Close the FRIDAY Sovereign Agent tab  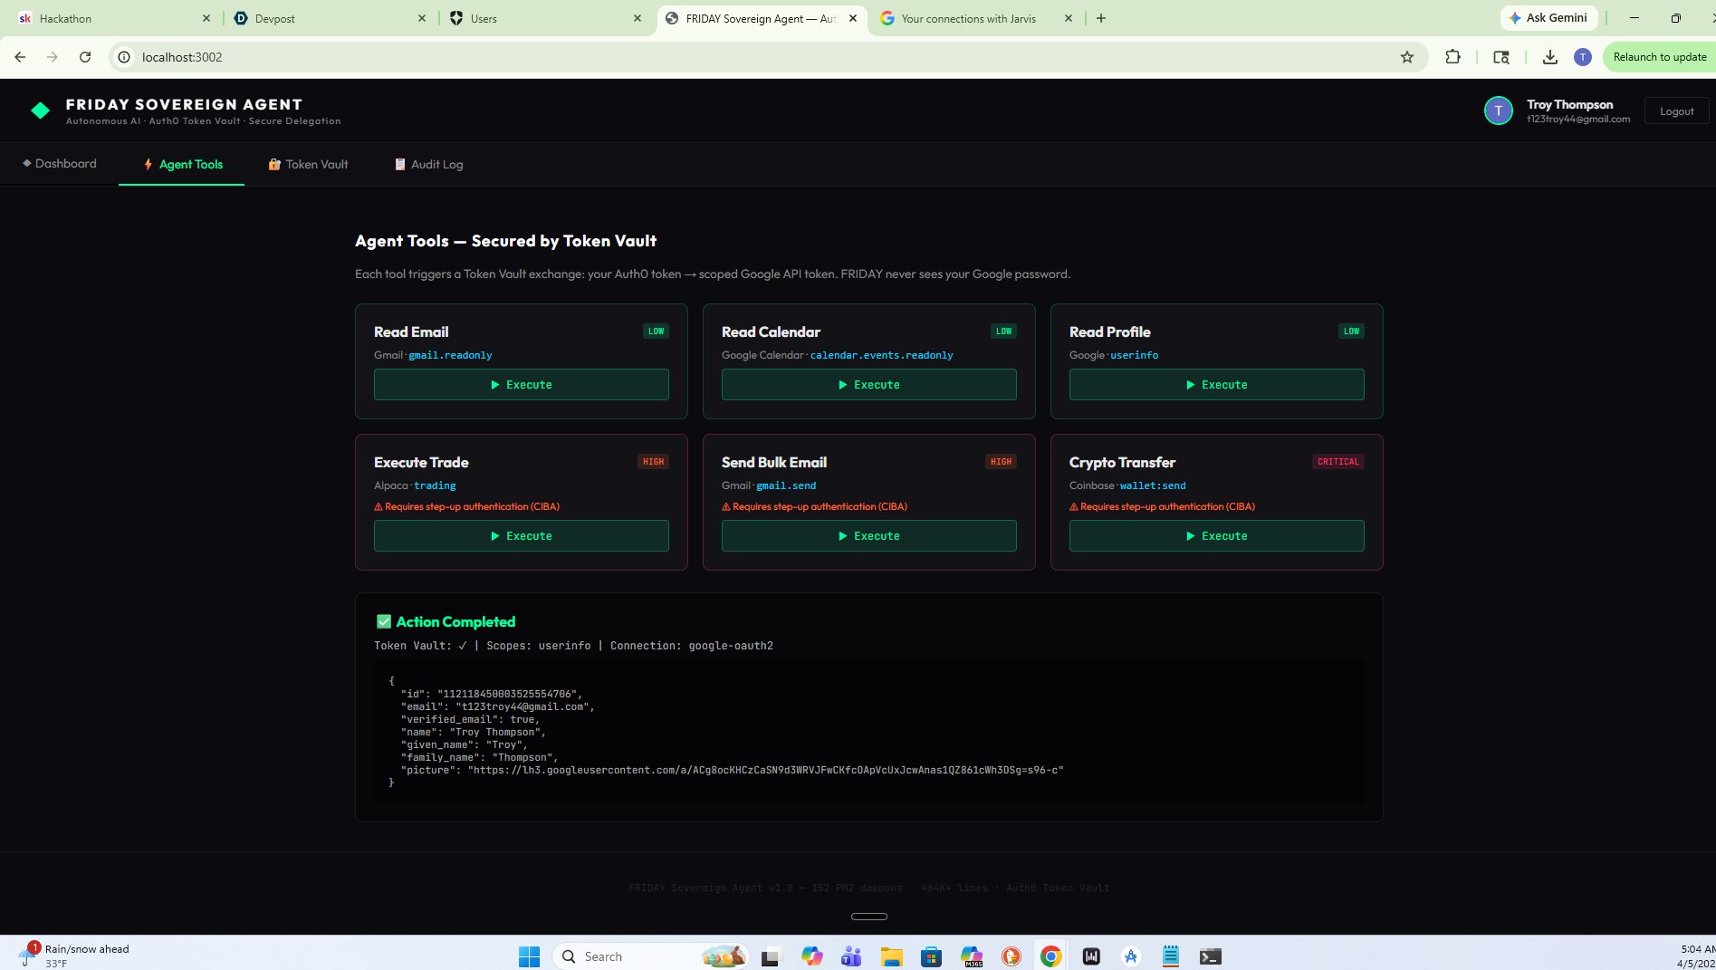pyautogui.click(x=853, y=18)
